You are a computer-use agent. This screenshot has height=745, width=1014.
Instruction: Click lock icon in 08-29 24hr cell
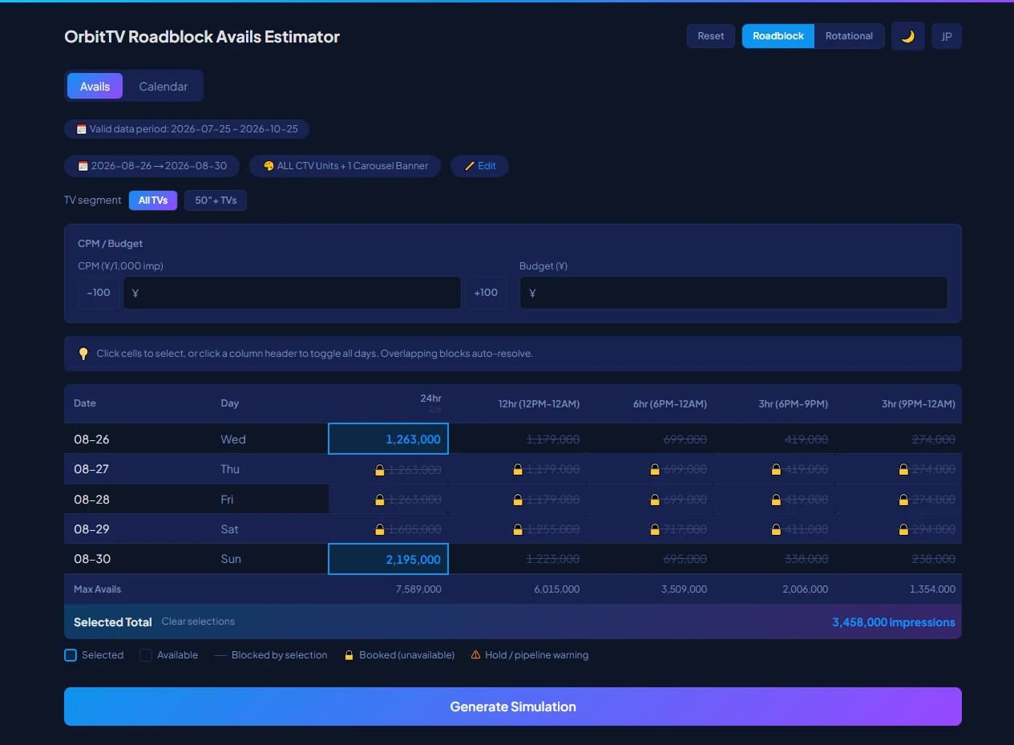380,530
